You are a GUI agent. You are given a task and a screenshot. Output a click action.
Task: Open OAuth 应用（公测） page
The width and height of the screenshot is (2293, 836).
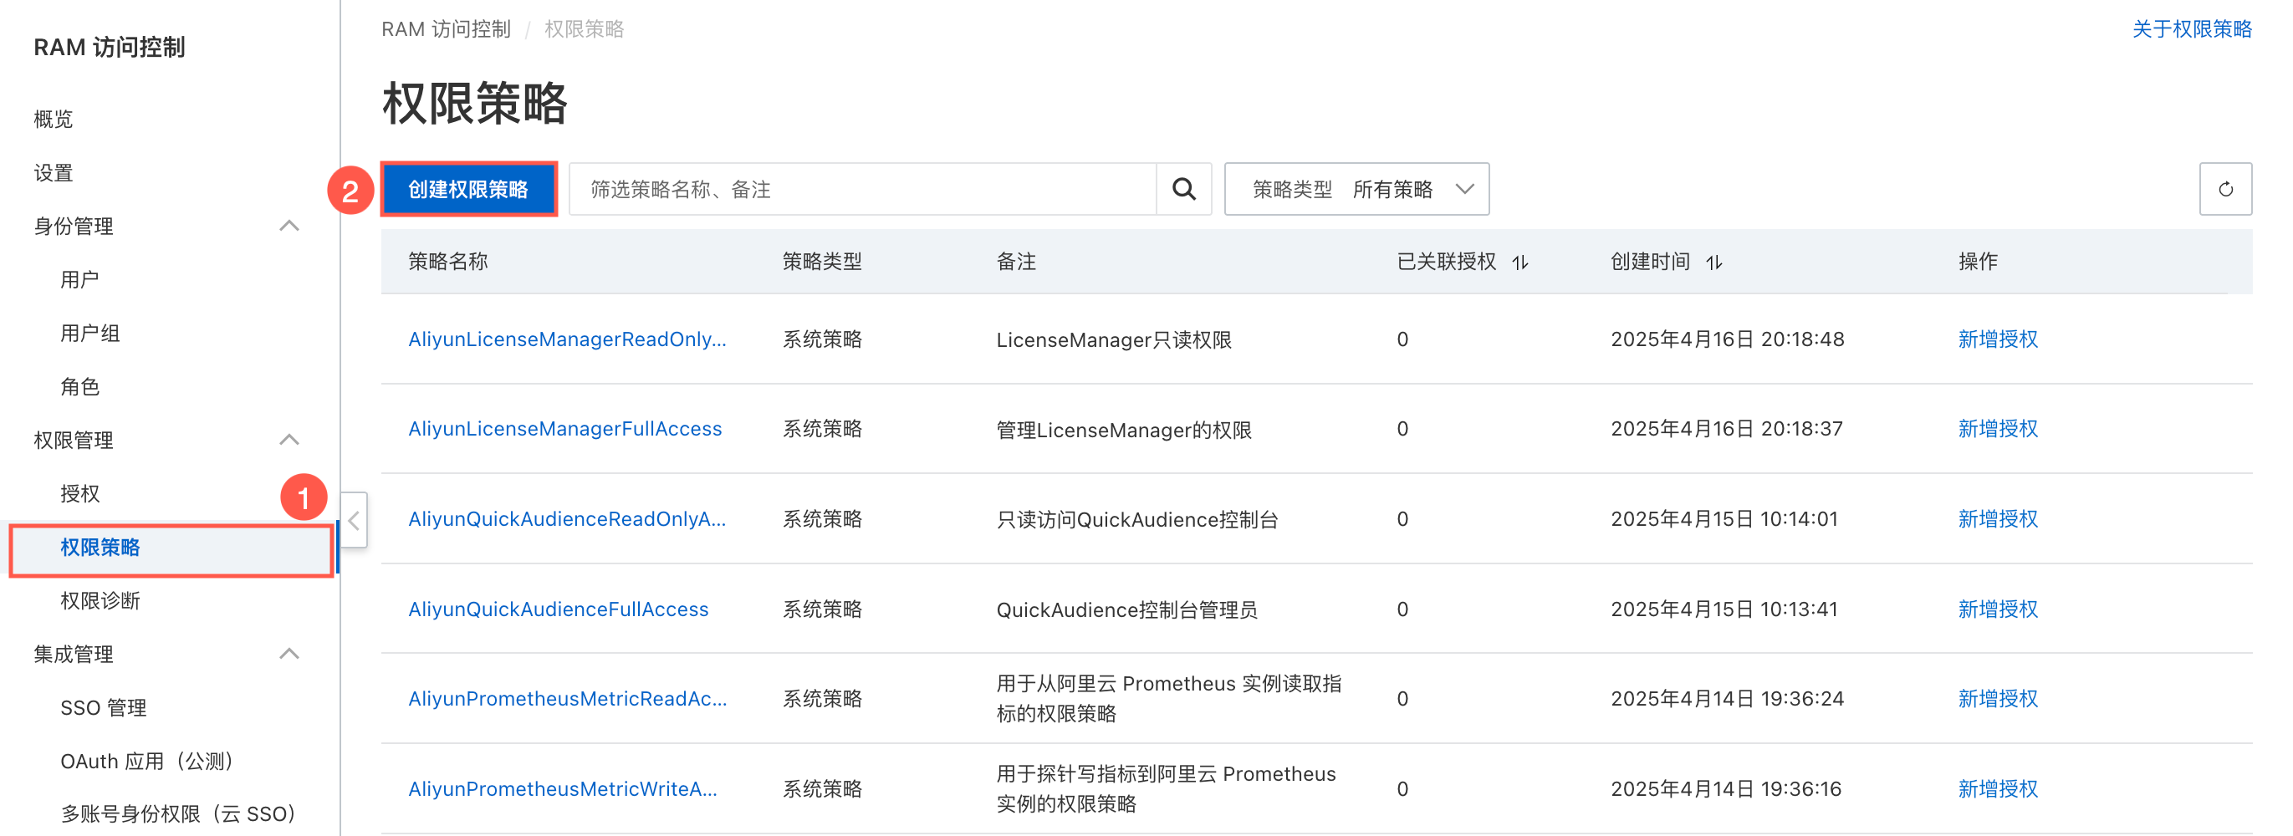tap(149, 762)
